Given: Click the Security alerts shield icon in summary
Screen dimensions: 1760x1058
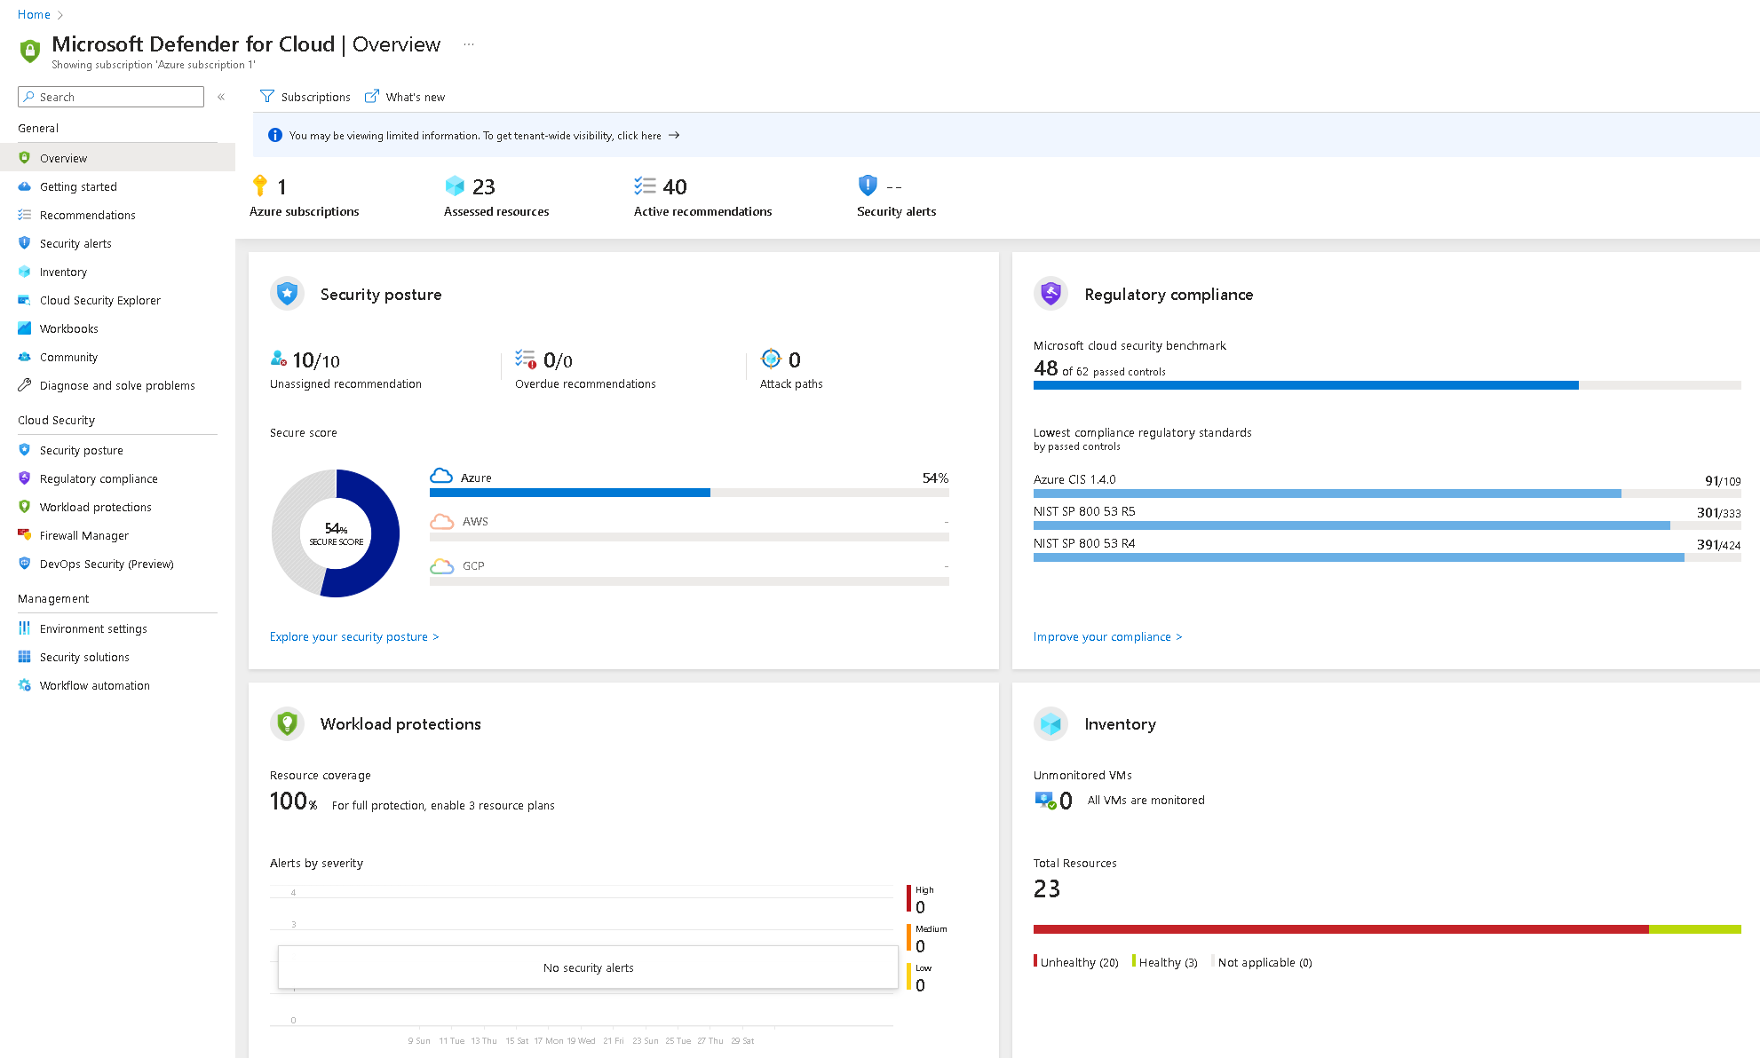Looking at the screenshot, I should (868, 186).
